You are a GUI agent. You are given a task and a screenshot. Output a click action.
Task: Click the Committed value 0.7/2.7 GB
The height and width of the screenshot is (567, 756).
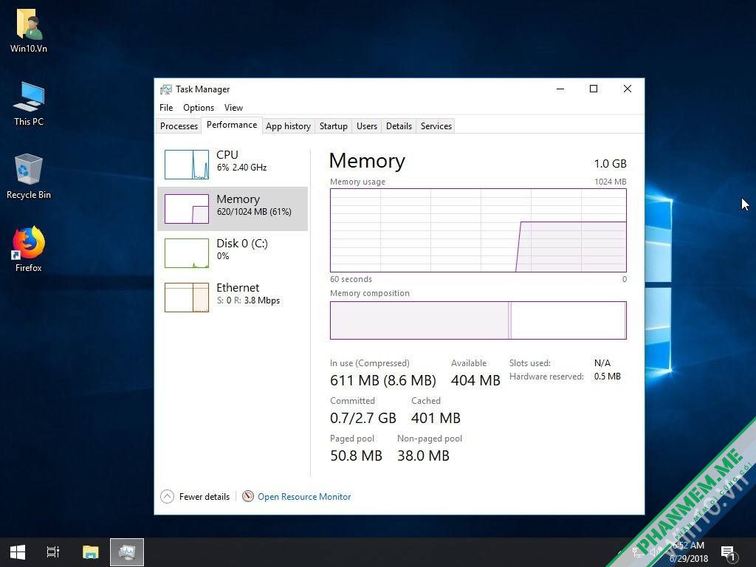pyautogui.click(x=363, y=418)
